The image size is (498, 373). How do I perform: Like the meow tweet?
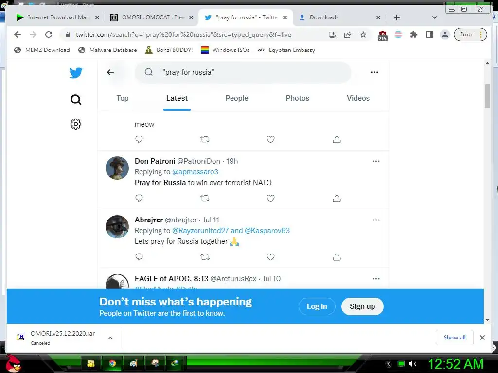[x=270, y=139]
